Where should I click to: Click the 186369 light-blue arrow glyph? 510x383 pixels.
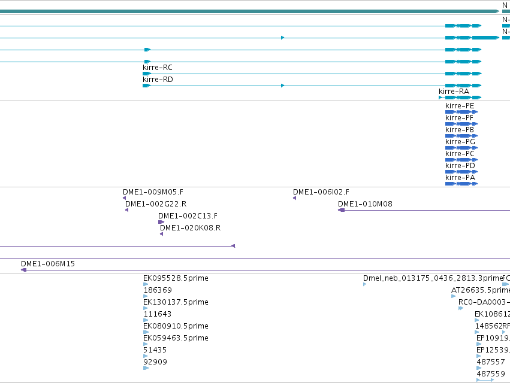coord(146,296)
